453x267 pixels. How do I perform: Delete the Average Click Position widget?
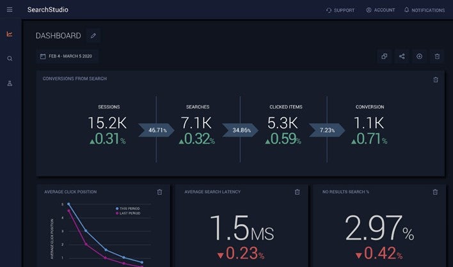[159, 192]
